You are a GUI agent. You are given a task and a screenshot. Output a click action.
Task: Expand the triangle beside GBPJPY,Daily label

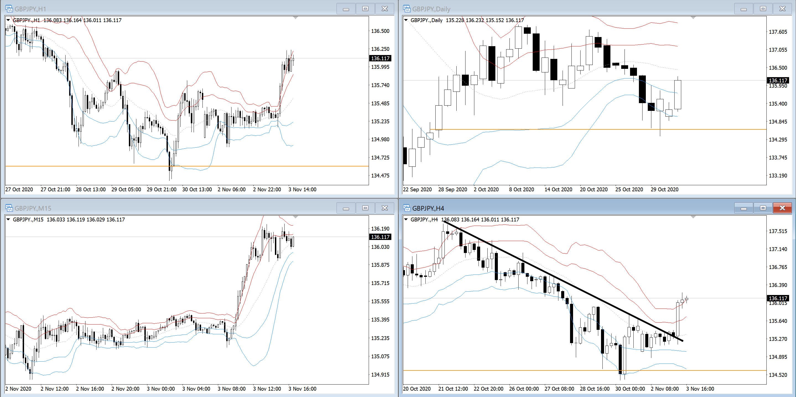pyautogui.click(x=406, y=20)
